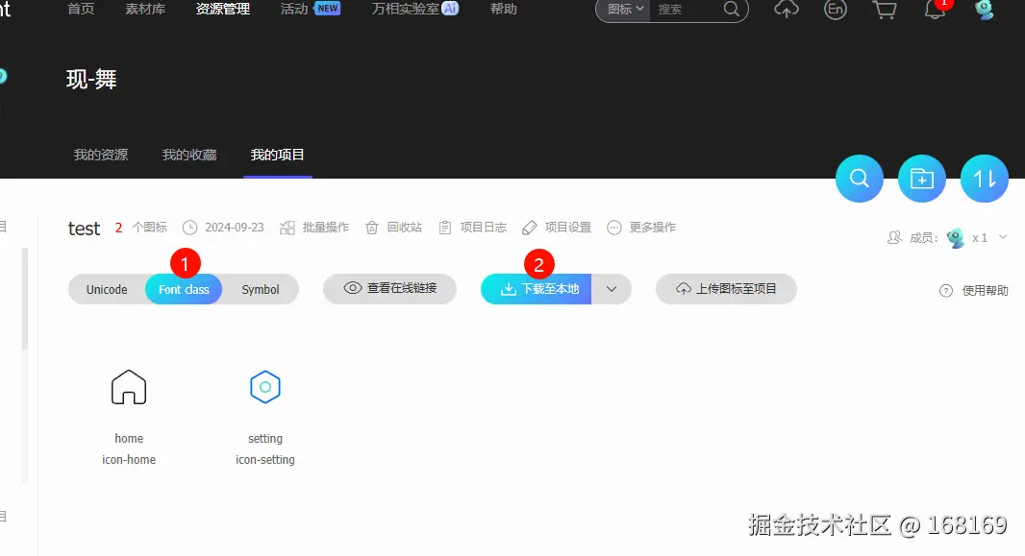
Task: Open the 回收站 recycle bin
Action: click(x=396, y=228)
